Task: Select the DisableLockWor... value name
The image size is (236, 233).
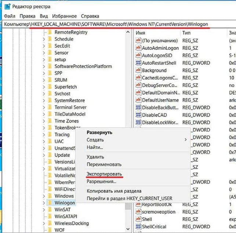Action: point(160,123)
